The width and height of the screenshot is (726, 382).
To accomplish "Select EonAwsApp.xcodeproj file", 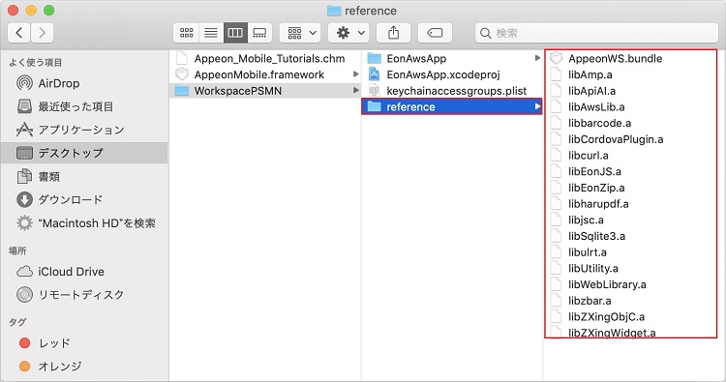I will click(x=452, y=74).
